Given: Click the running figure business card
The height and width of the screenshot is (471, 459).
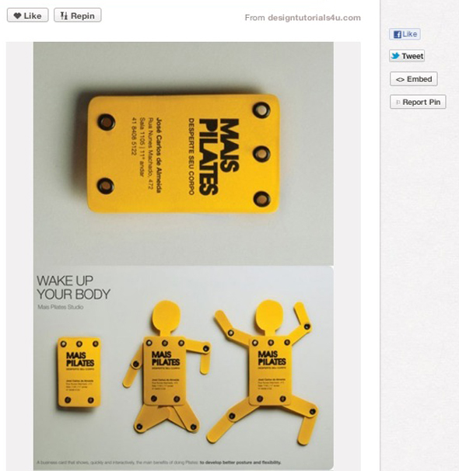Looking at the screenshot, I should (x=166, y=365).
